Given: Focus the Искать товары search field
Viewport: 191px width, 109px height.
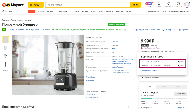Looking at the screenshot, I should (x=88, y=5).
